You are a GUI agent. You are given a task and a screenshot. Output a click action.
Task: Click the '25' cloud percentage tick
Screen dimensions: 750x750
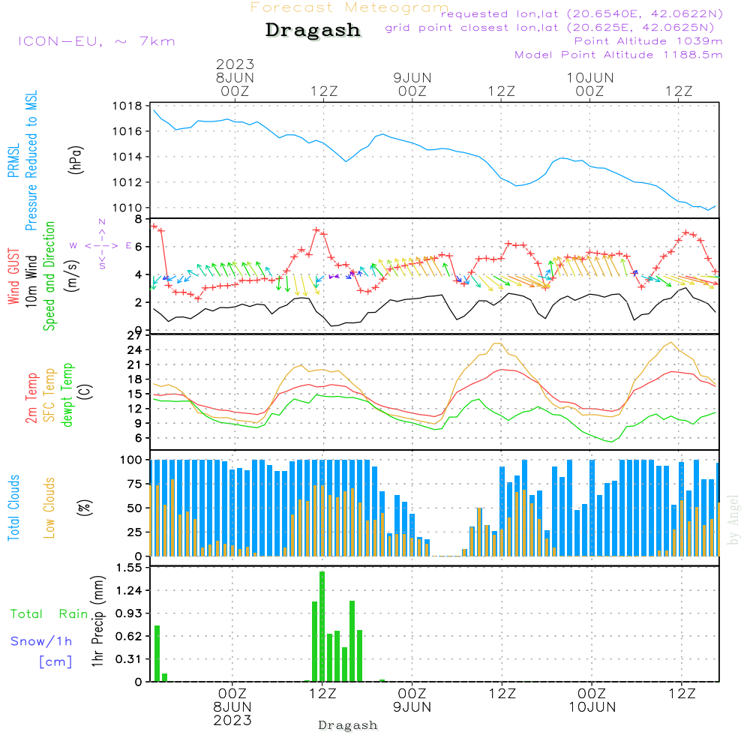(134, 532)
